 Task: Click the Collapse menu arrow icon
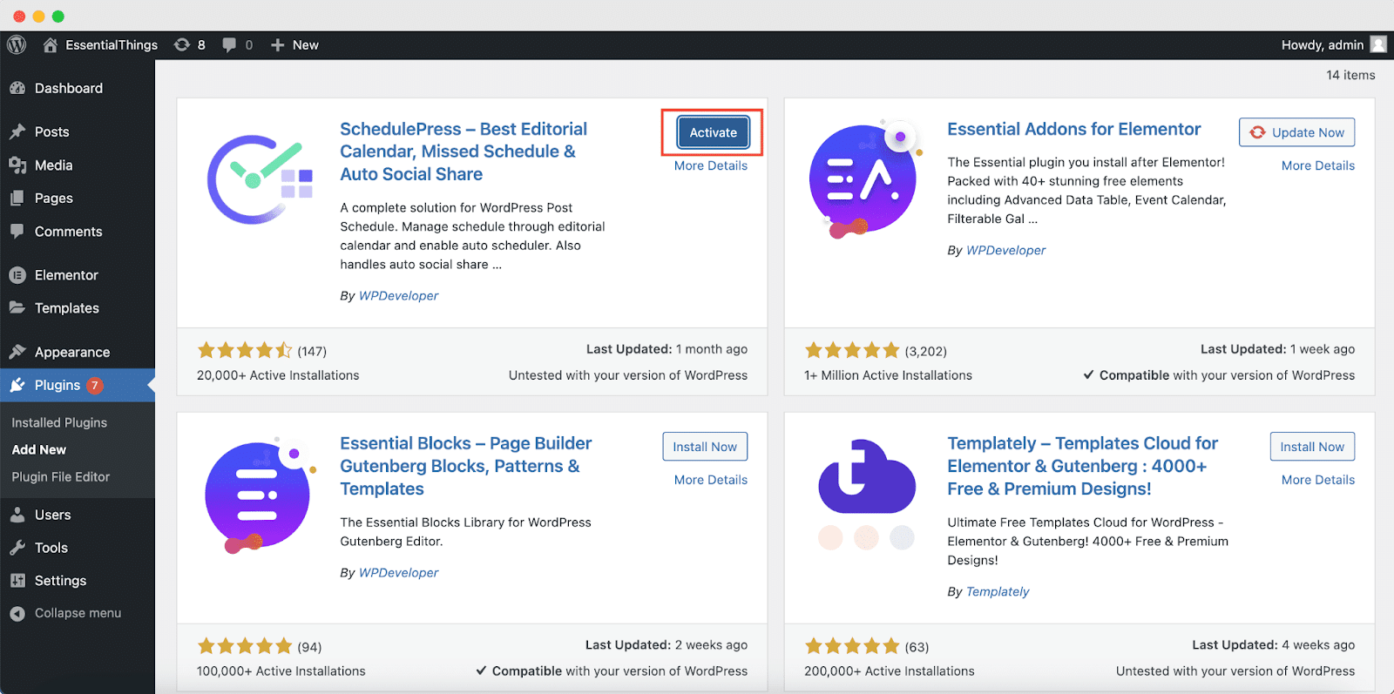17,614
